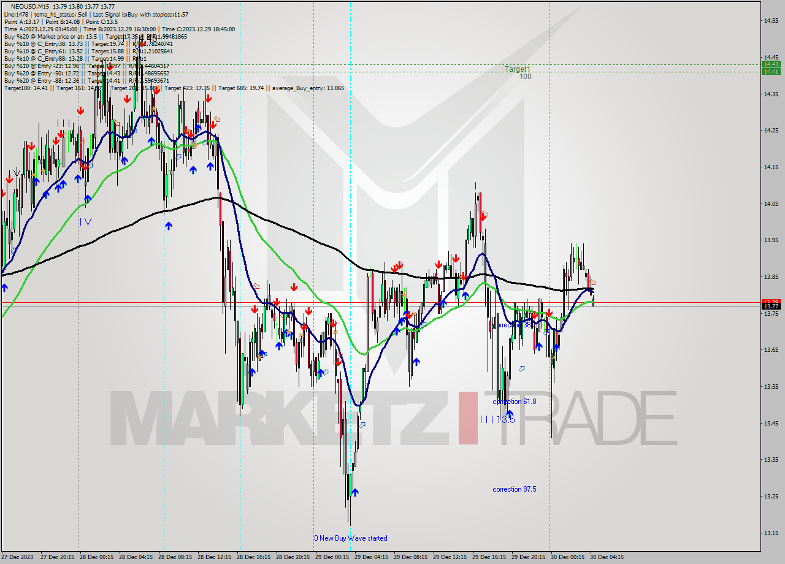Click the '29 Dec 20:15' time label
The image size is (785, 564).
coord(528,557)
